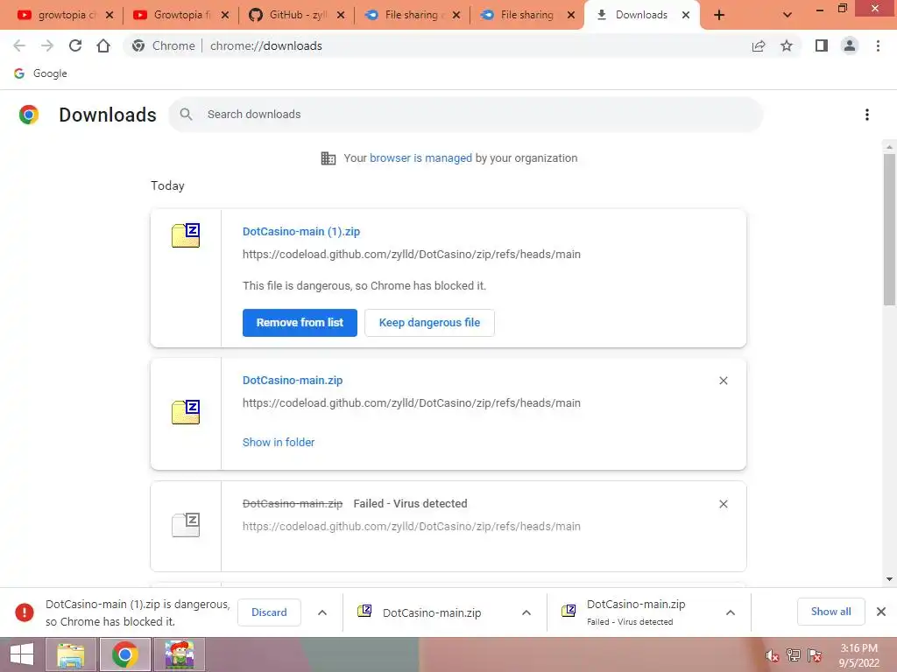Click the vertical scrollbar thumb
Image resolution: width=897 pixels, height=672 pixels.
(890, 230)
